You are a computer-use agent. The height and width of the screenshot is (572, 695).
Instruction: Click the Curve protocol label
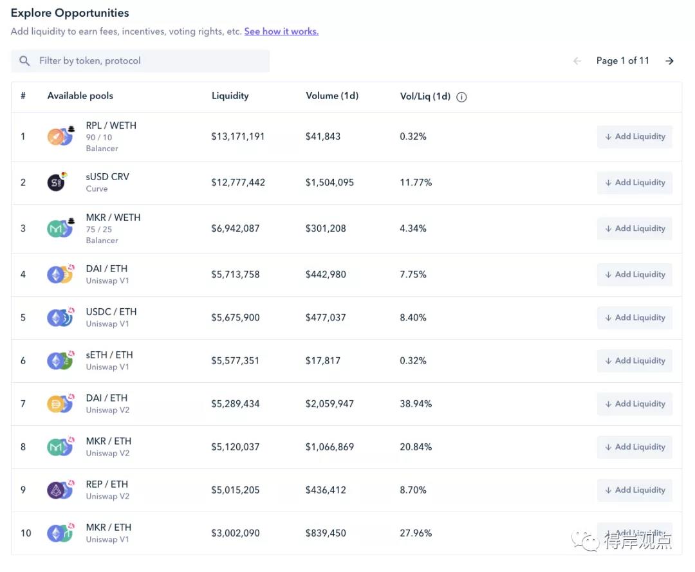pos(97,189)
